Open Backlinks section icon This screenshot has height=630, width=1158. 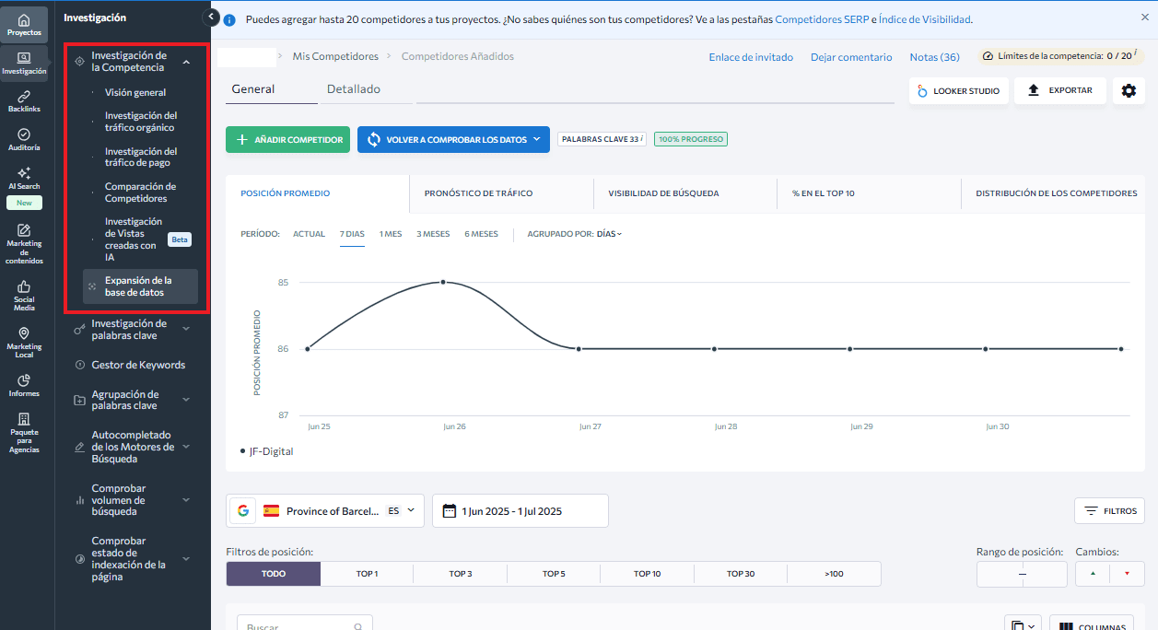coord(24,100)
